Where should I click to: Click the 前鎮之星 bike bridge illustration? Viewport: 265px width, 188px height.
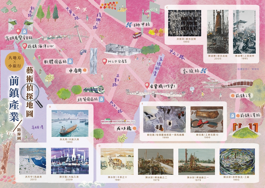pos(227,84)
